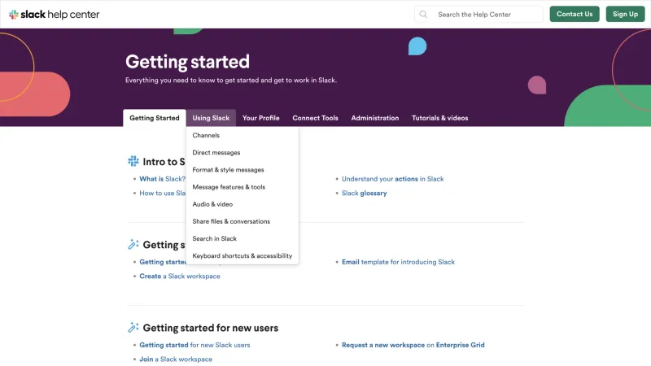The height and width of the screenshot is (366, 651).
Task: Open Request a new workspace on Enterprise Grid
Action: tap(413, 345)
